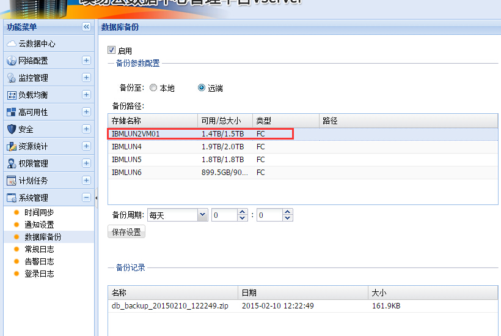501x336 pixels.
Task: Click the 安全 shield icon
Action: point(11,129)
